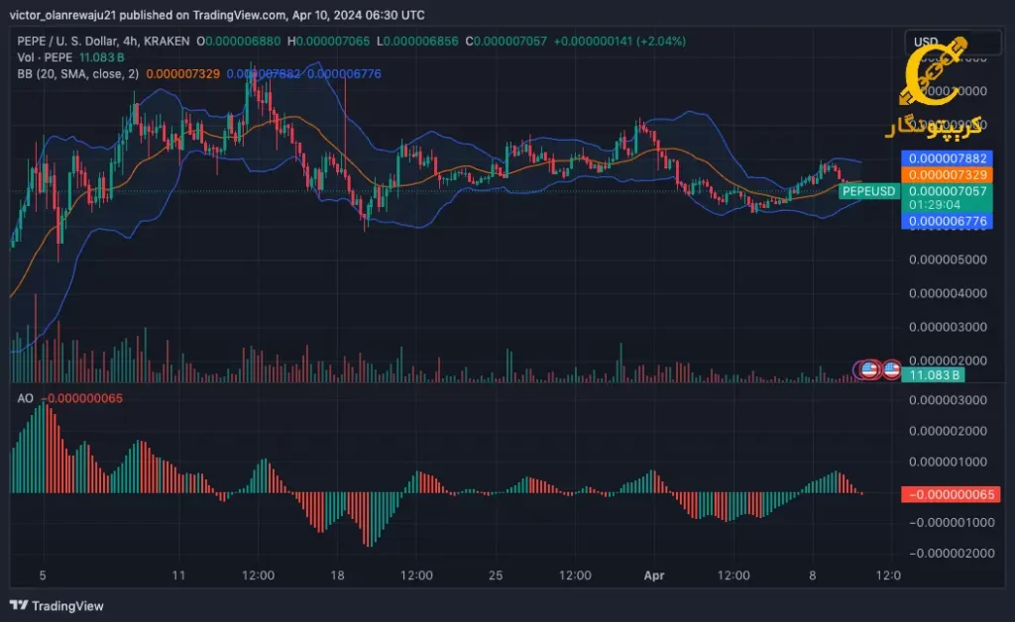The width and height of the screenshot is (1015, 622).
Task: Click the green 0.000007057 last price label
Action: point(947,191)
